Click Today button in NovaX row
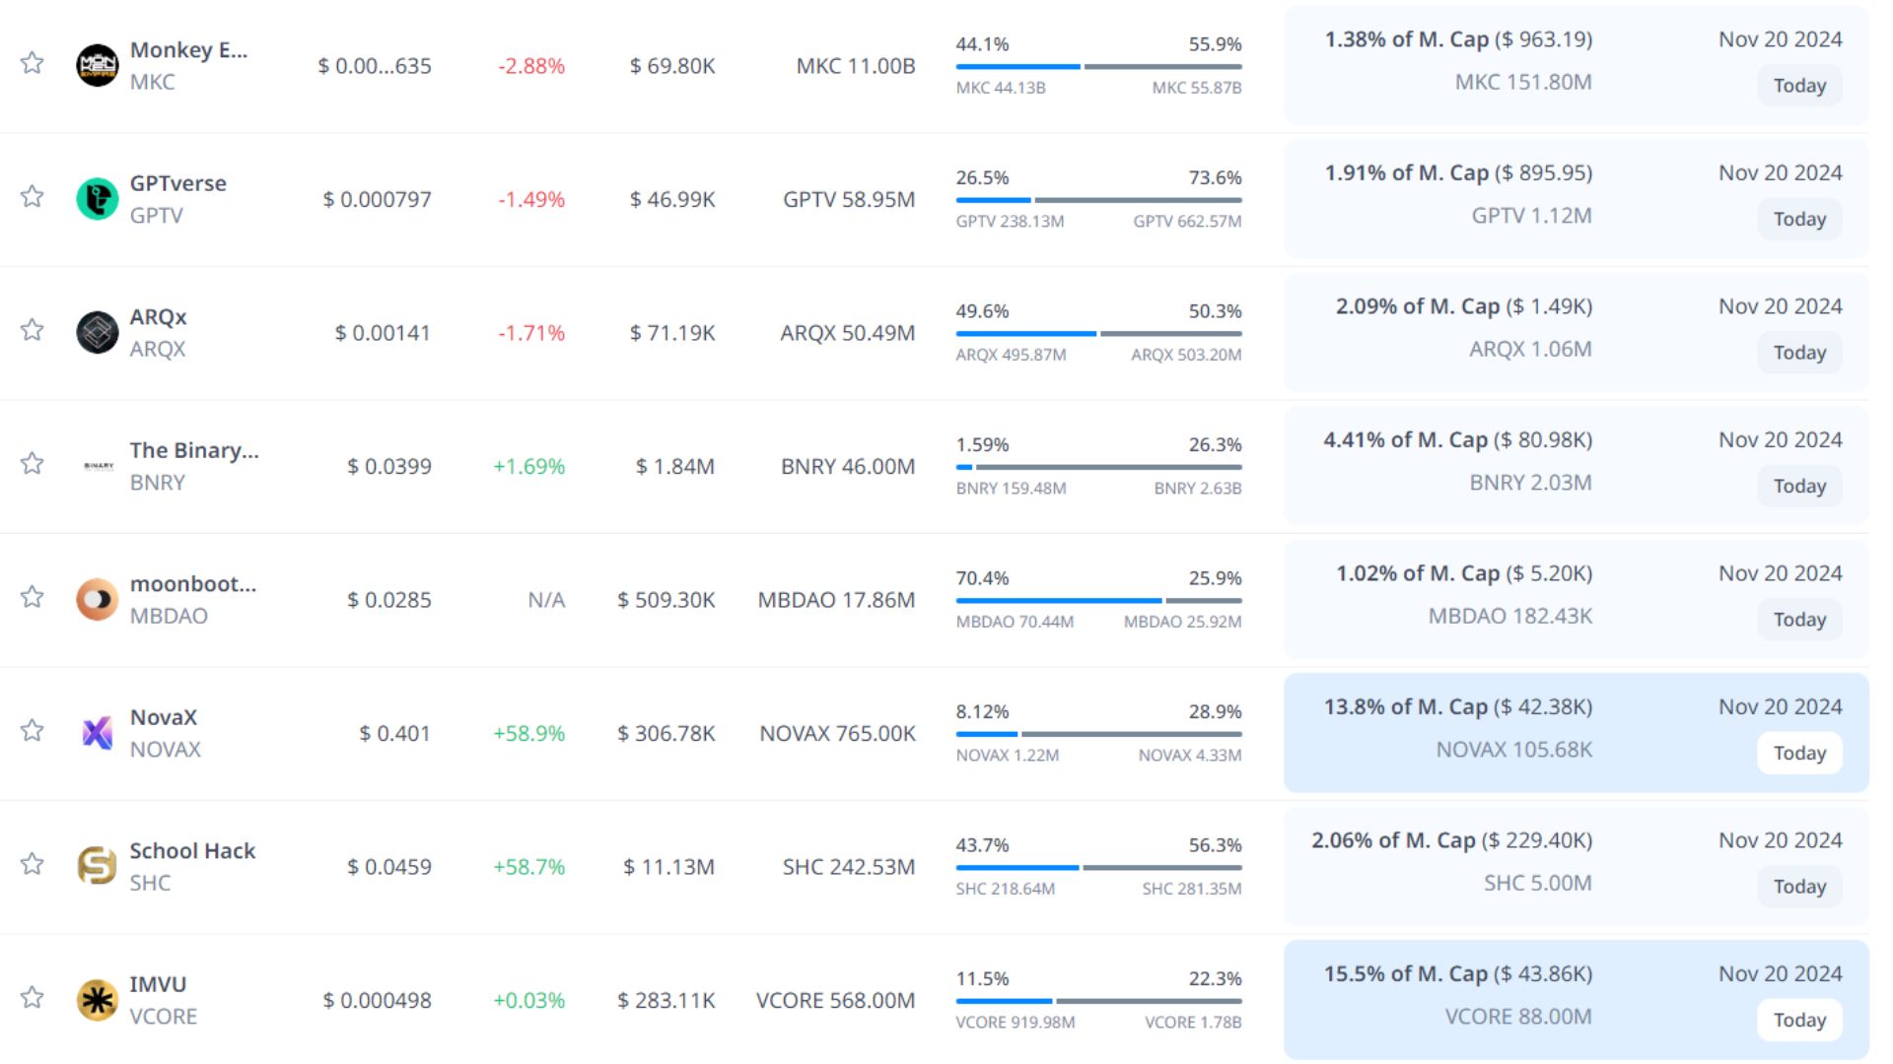The width and height of the screenshot is (1893, 1064). click(1799, 754)
